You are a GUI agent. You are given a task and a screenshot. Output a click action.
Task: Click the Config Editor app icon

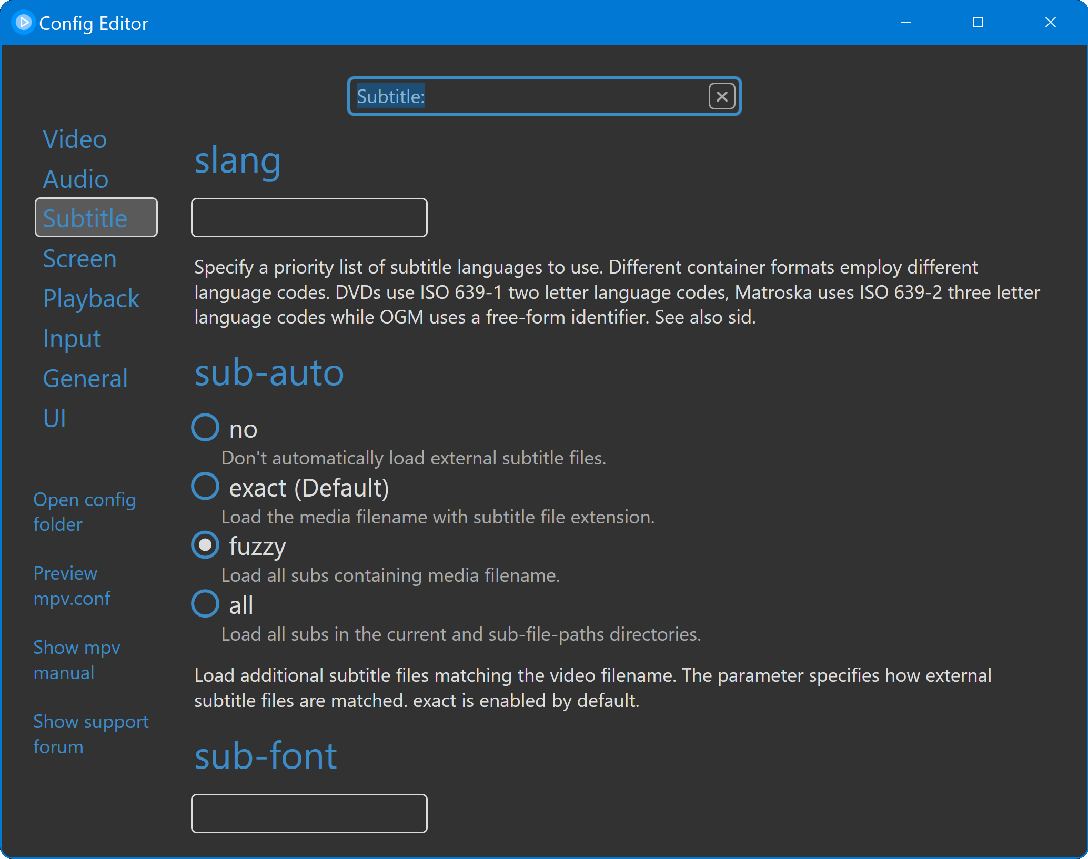point(23,23)
